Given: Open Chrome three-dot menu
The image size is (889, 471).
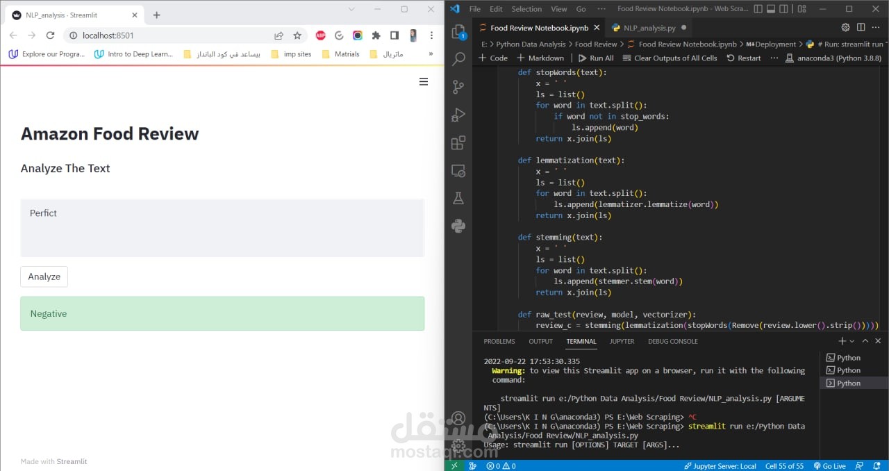Looking at the screenshot, I should [431, 35].
